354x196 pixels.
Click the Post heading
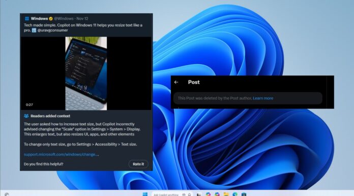194,82
